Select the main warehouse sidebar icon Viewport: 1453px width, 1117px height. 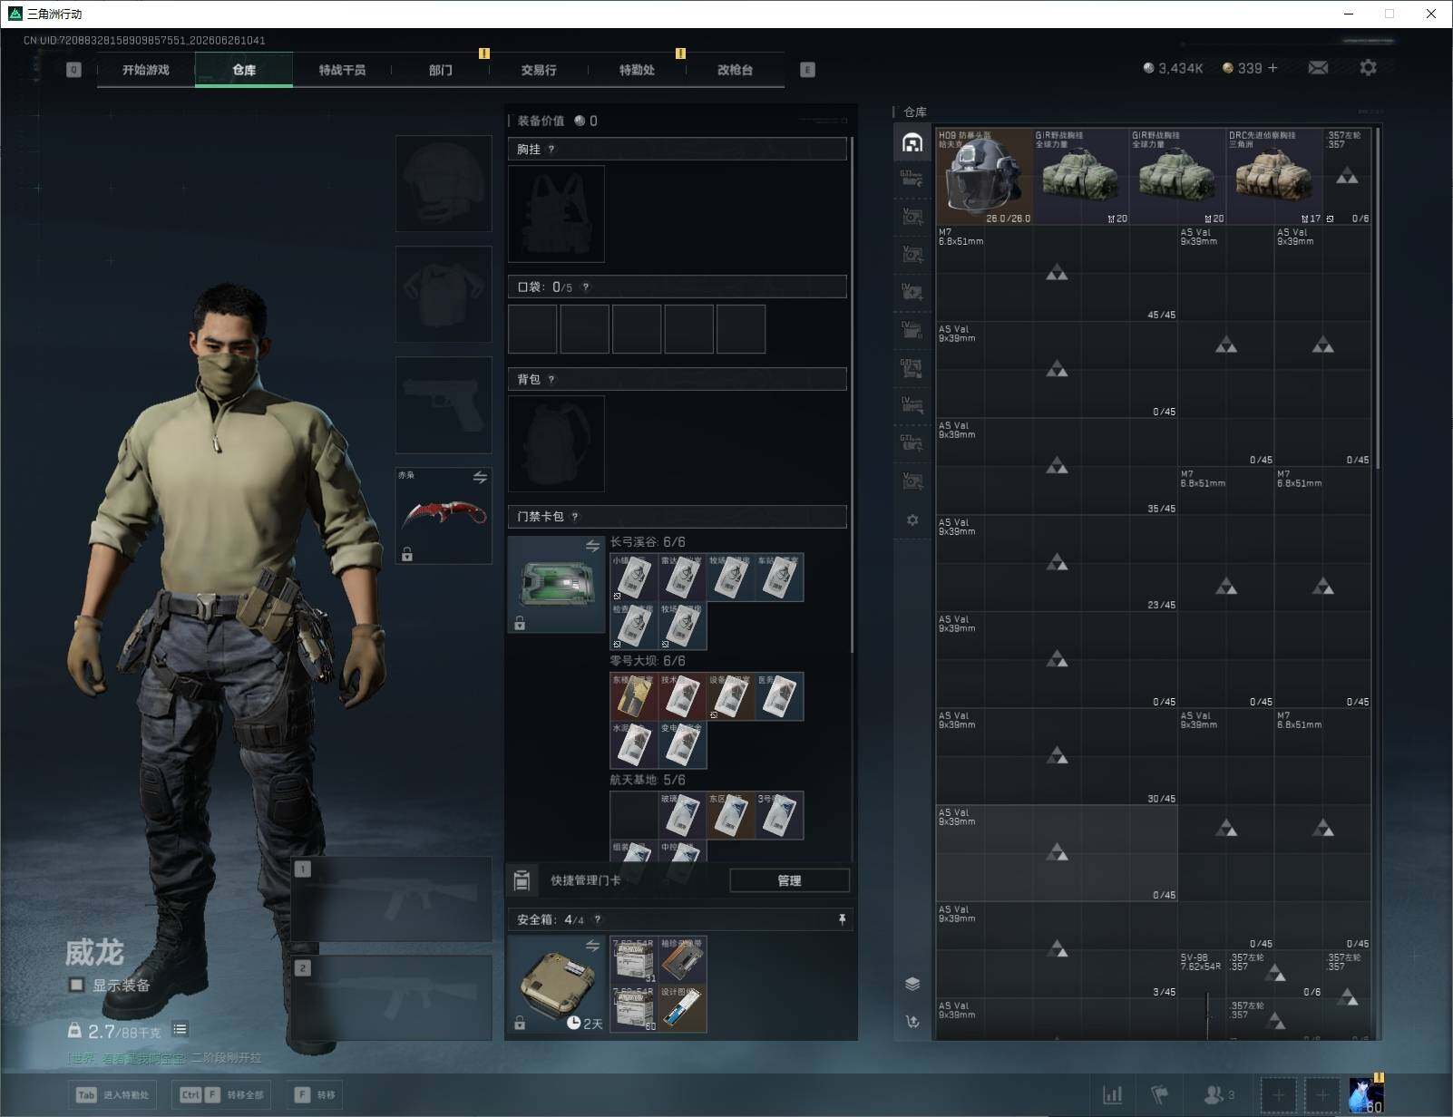coord(912,142)
